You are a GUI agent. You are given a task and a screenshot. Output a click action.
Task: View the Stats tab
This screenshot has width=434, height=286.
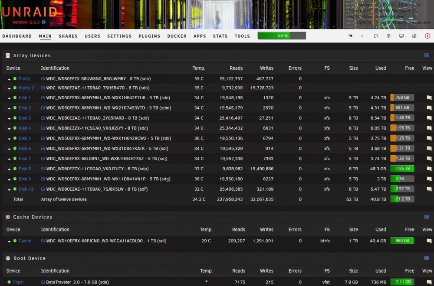220,36
